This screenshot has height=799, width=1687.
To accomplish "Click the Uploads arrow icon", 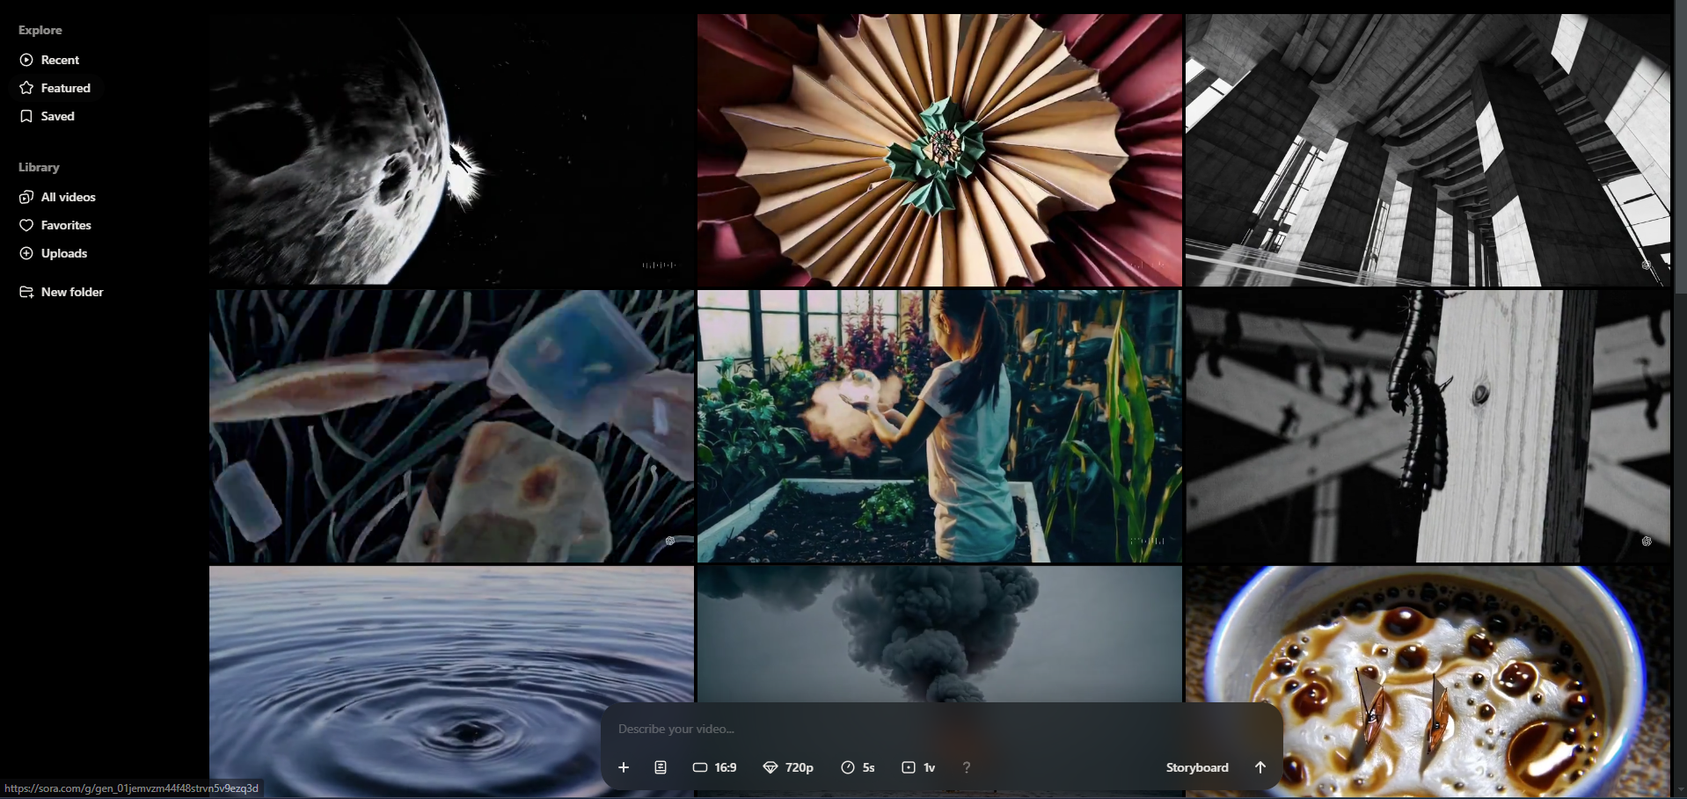I will click(x=26, y=253).
